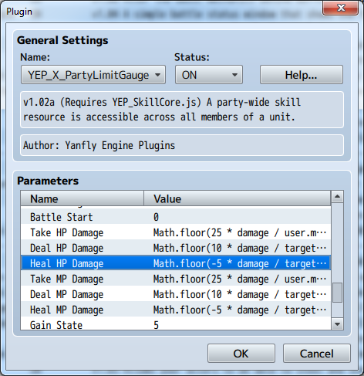
Task: Click the Take HP Damage formula value
Action: [x=240, y=232]
